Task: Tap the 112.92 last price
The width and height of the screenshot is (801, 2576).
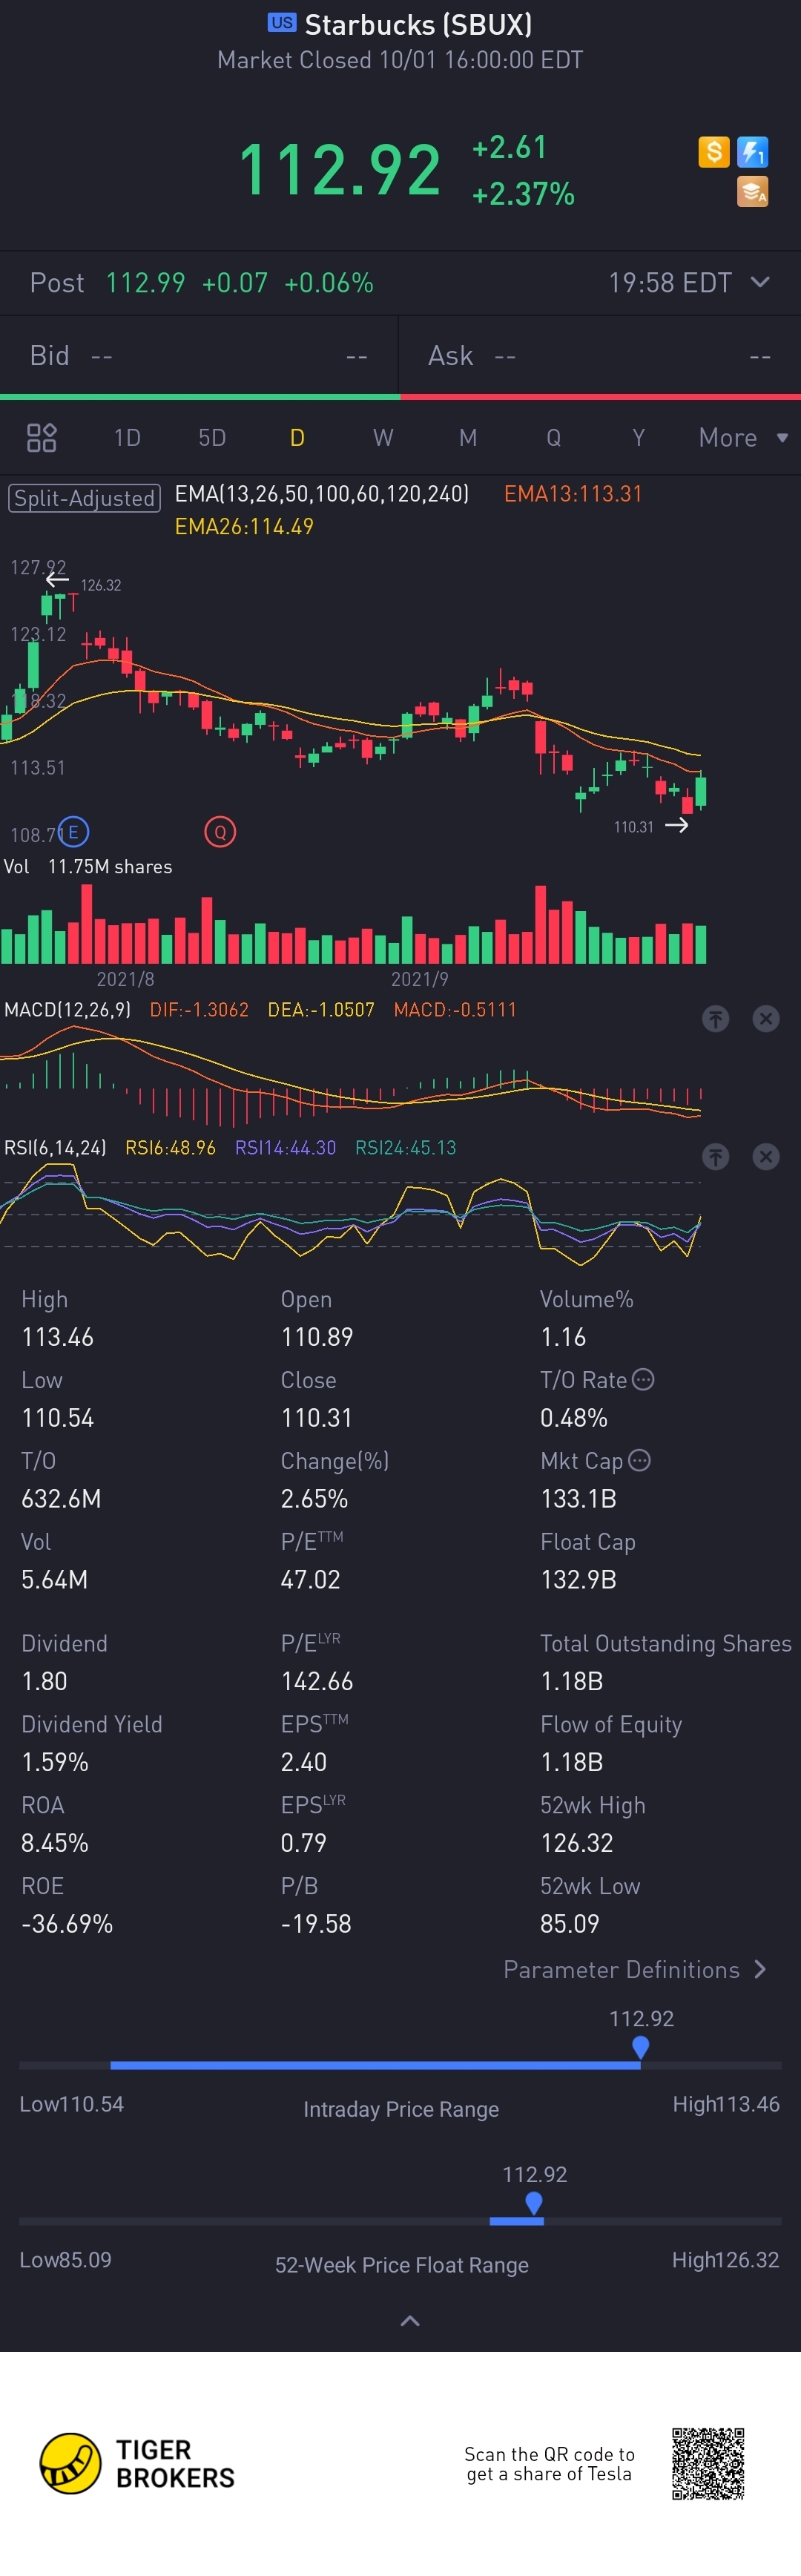Action: [340, 169]
